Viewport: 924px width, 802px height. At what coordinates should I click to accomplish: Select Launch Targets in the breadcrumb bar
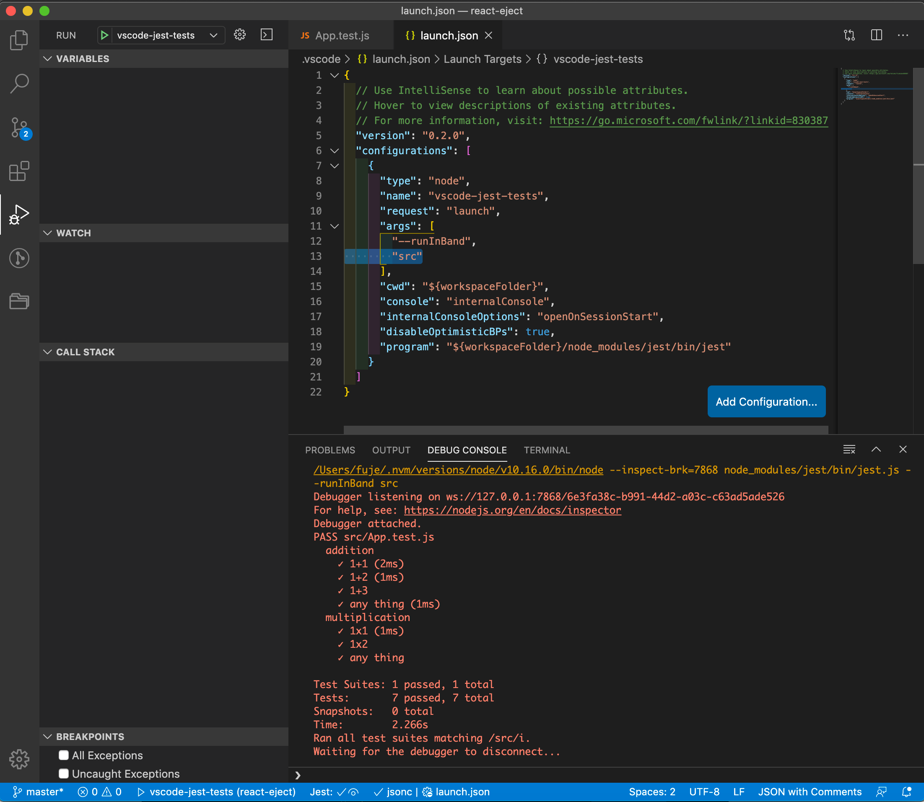pyautogui.click(x=482, y=59)
